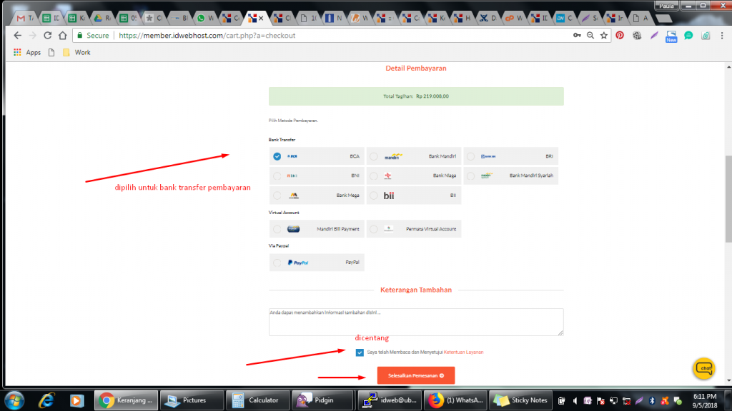Select the Bank Niaga radio option

click(414, 176)
